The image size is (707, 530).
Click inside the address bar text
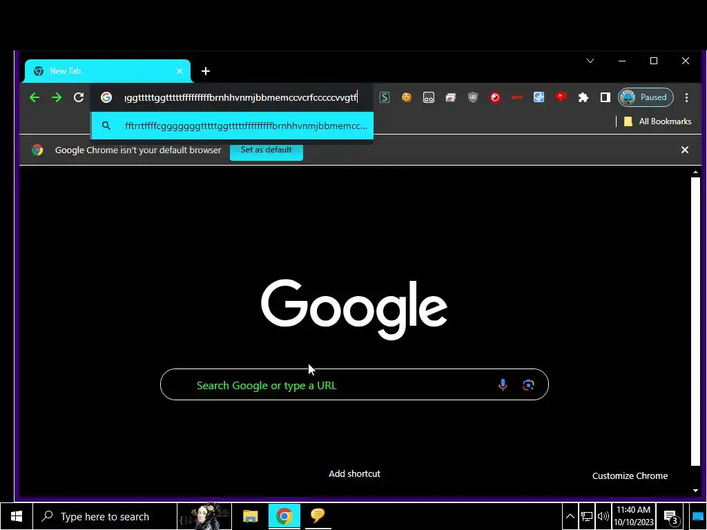pos(241,97)
